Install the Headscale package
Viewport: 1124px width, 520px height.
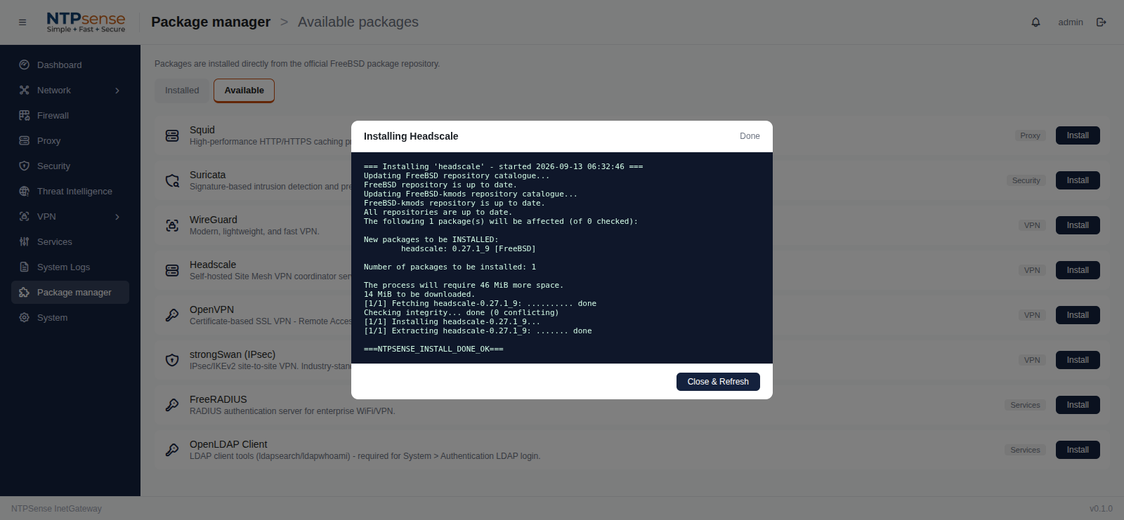[x=1078, y=270]
